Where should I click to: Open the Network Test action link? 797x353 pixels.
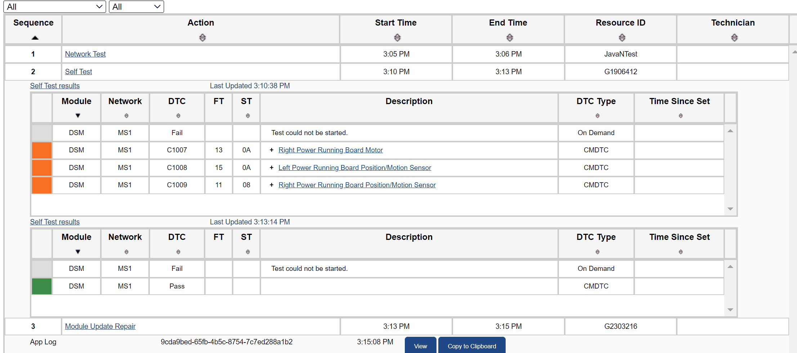(x=85, y=54)
